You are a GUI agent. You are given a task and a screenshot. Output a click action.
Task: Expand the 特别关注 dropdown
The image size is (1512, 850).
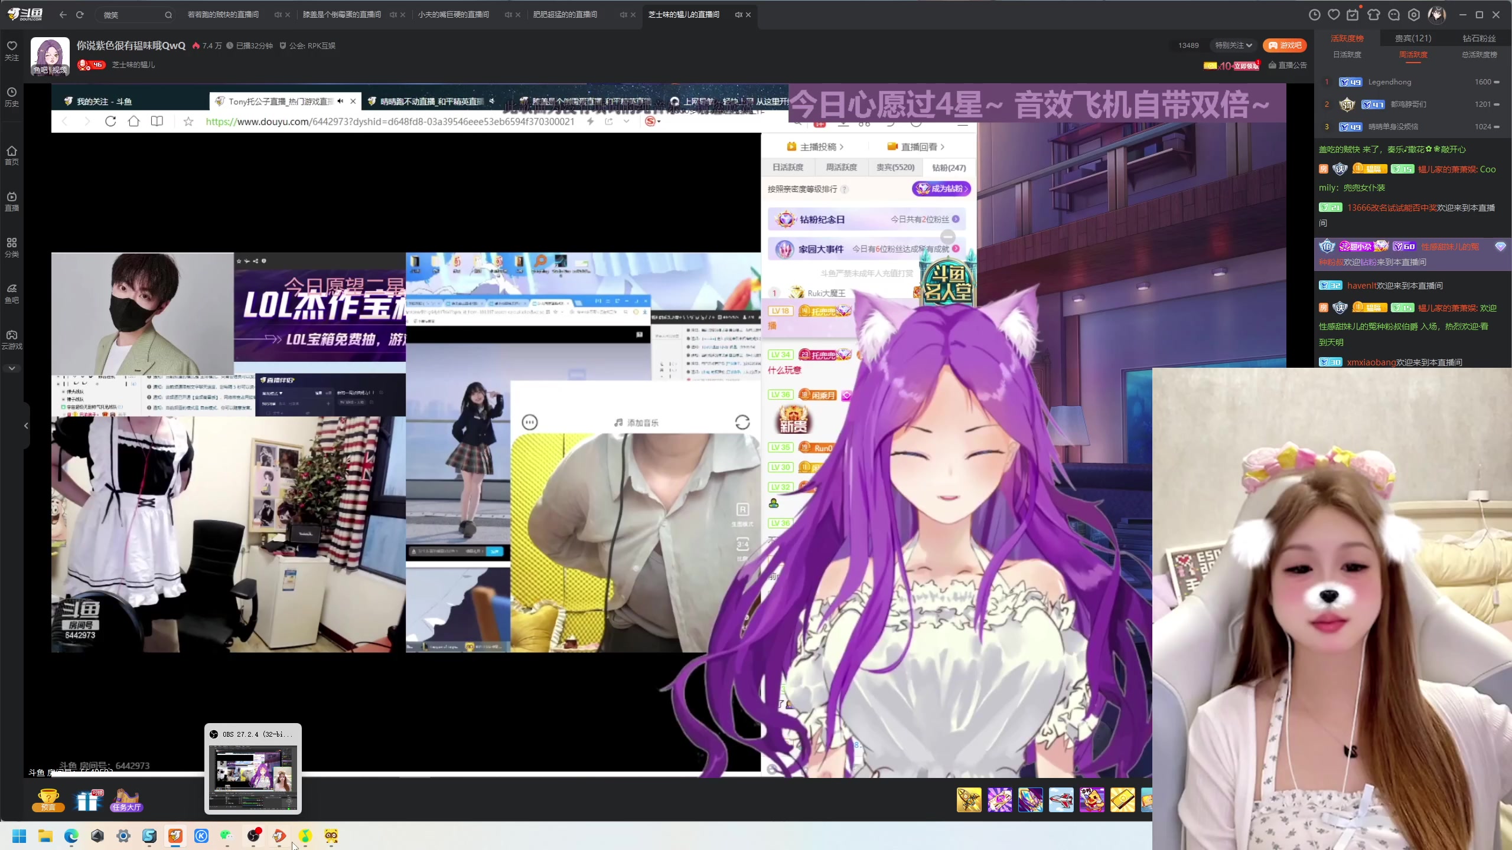[1233, 45]
